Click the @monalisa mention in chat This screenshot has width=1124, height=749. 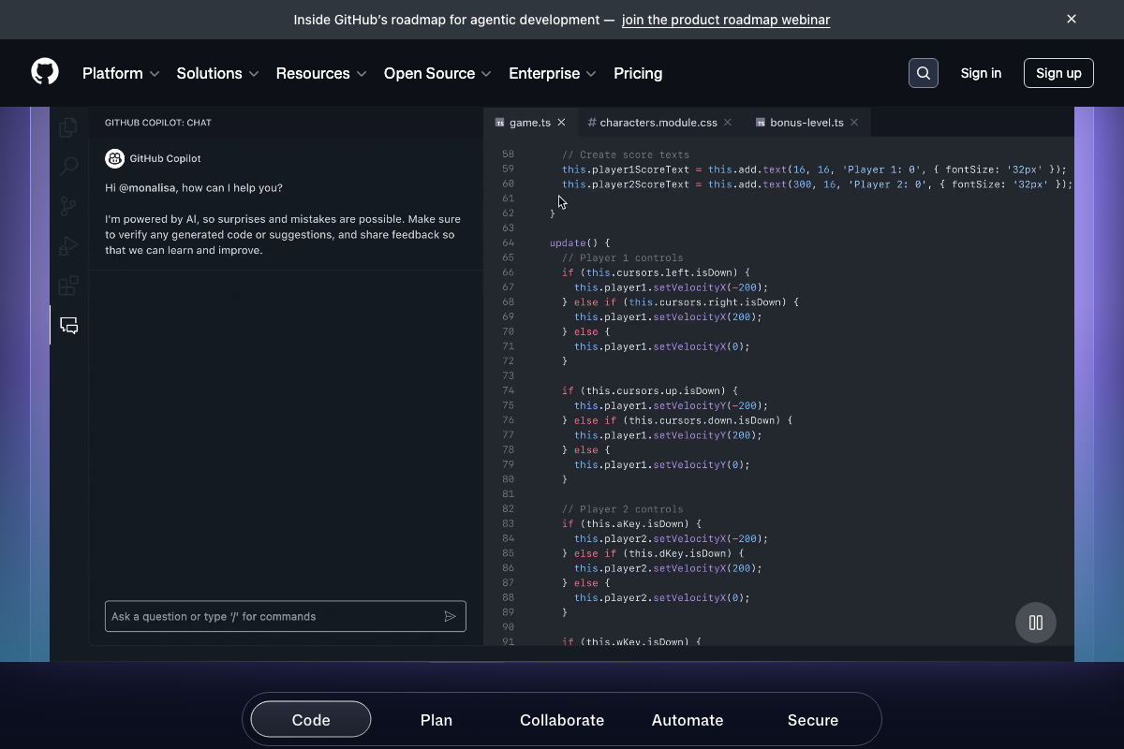point(146,187)
